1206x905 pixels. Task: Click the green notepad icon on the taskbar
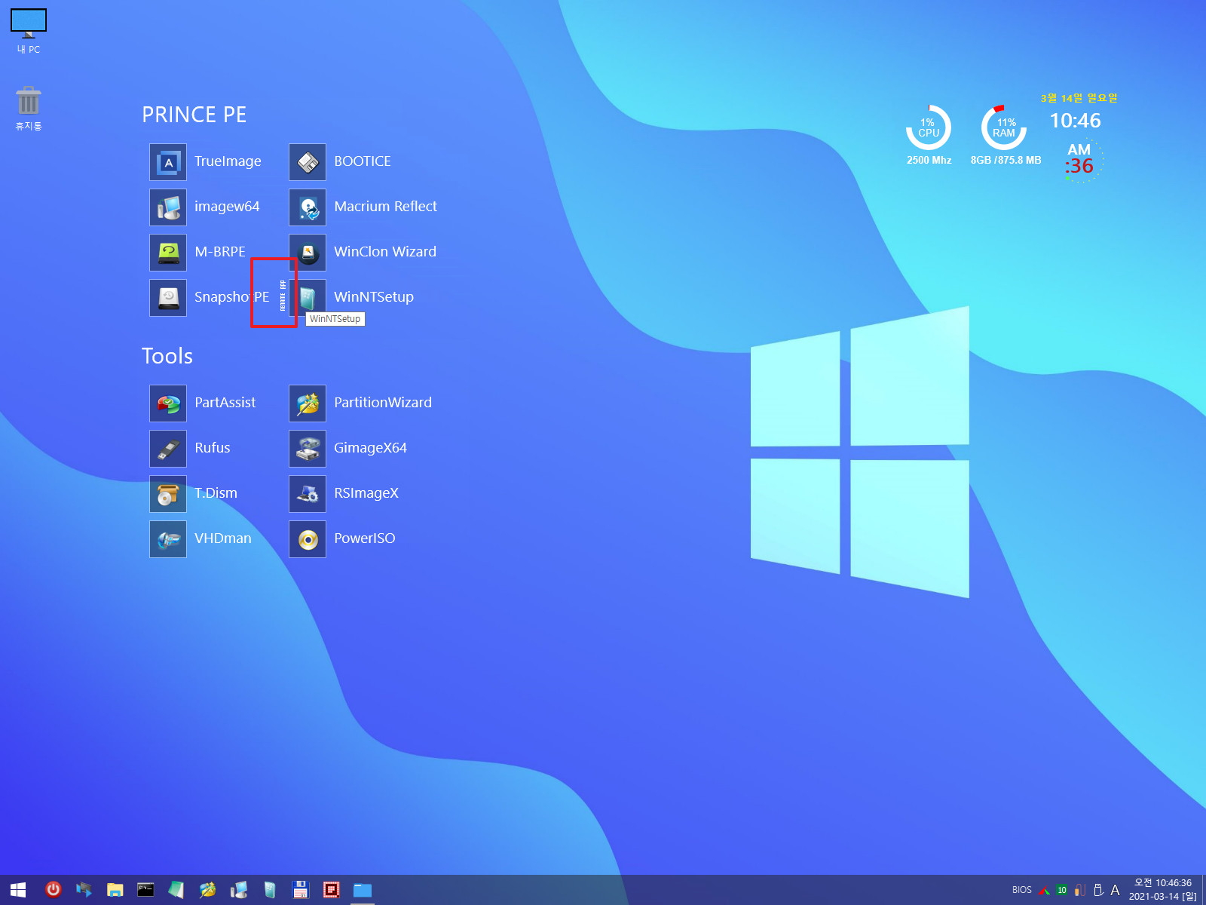pos(176,890)
